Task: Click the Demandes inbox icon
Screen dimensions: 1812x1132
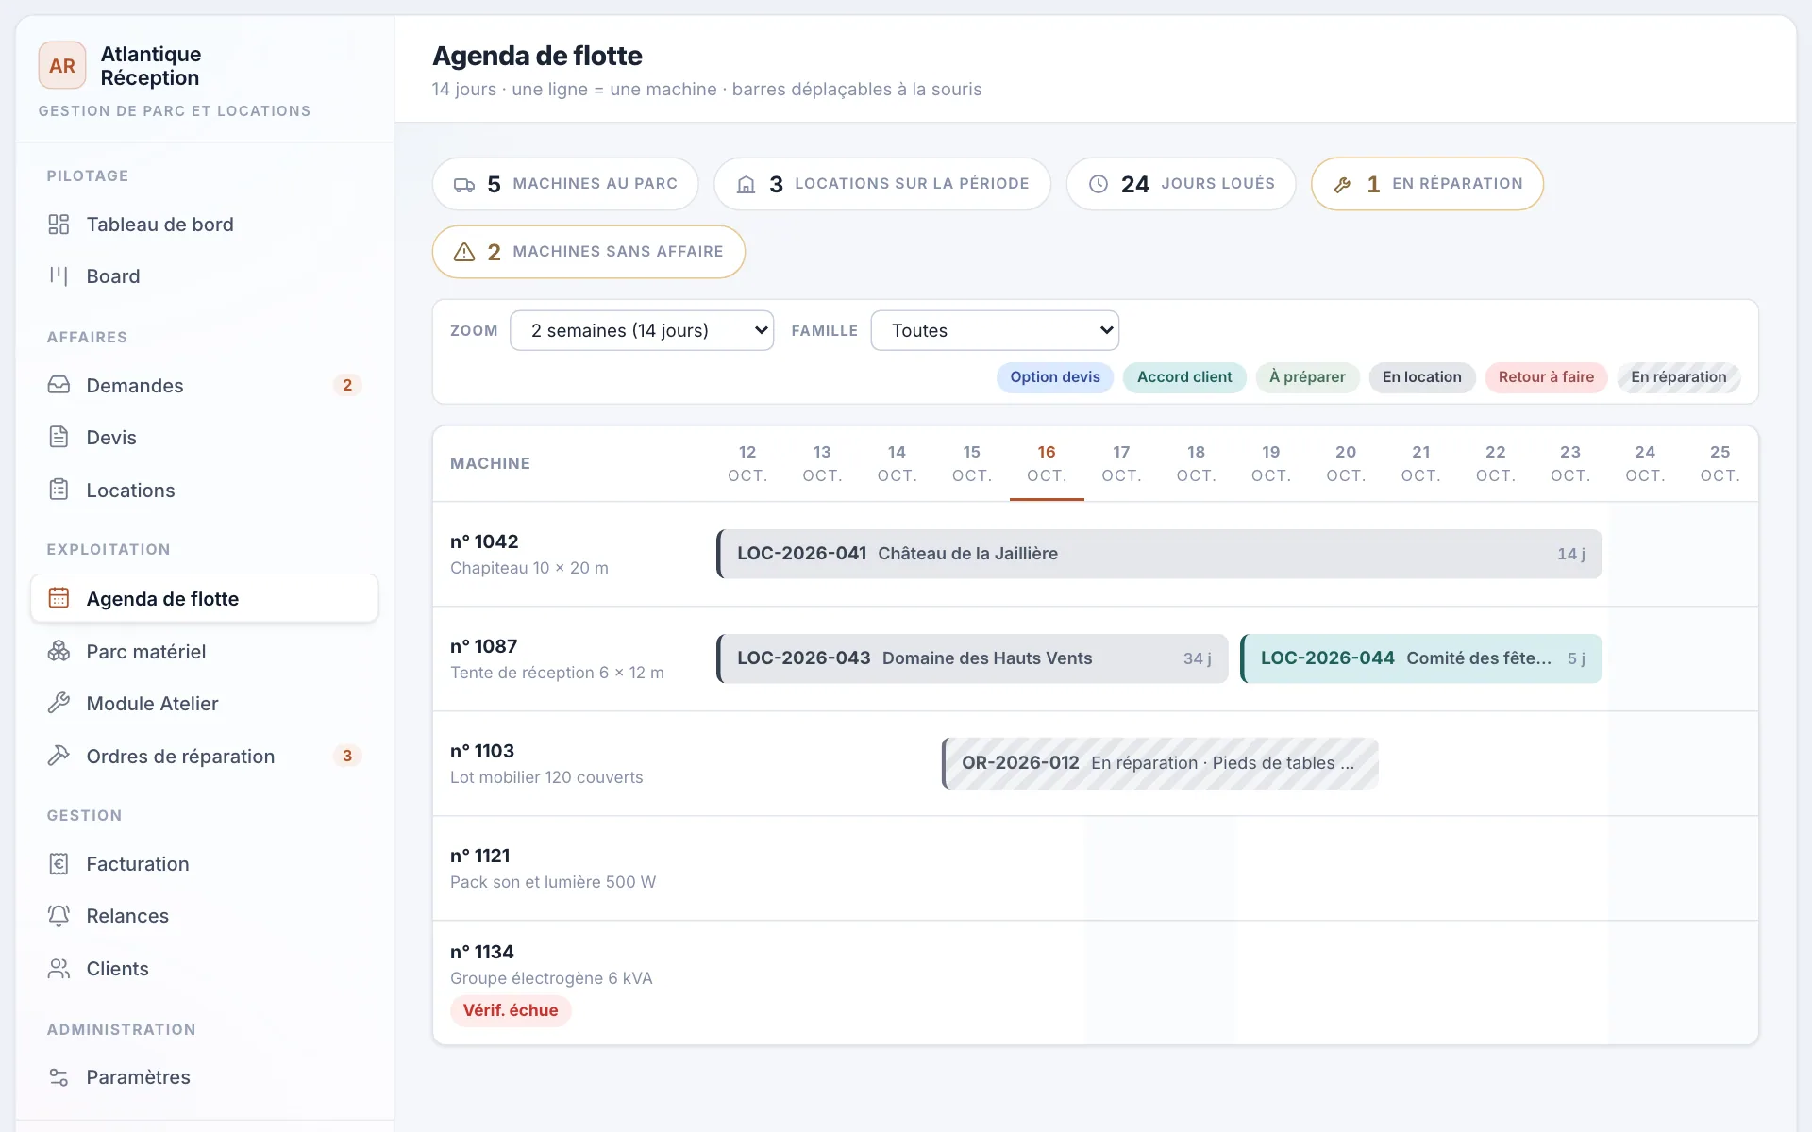Action: point(59,385)
